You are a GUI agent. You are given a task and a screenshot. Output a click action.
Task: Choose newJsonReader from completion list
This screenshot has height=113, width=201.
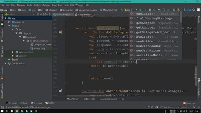pos(155,46)
